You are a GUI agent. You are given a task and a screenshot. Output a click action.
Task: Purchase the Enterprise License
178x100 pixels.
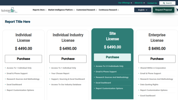click(x=157, y=59)
